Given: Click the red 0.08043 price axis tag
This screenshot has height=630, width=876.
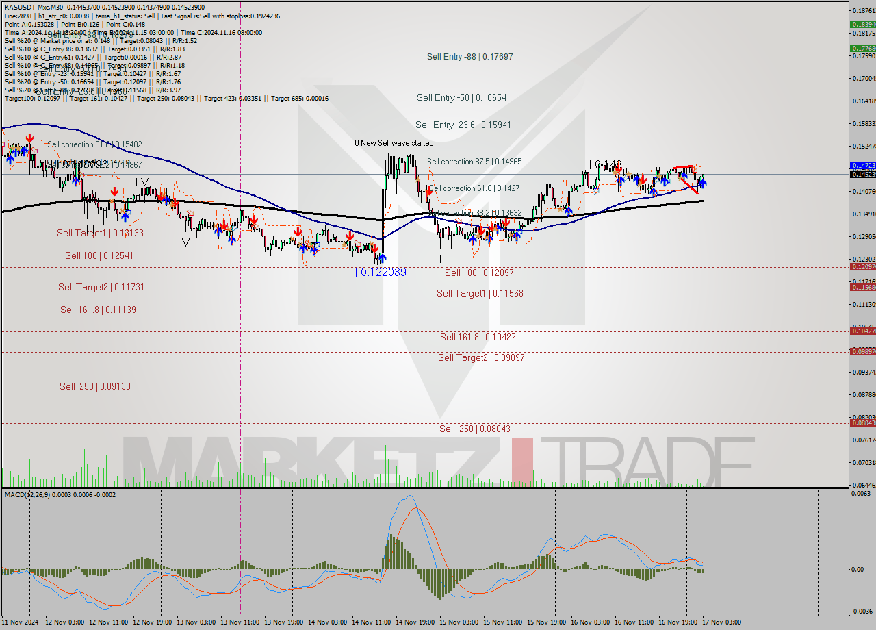Looking at the screenshot, I should coord(862,423).
